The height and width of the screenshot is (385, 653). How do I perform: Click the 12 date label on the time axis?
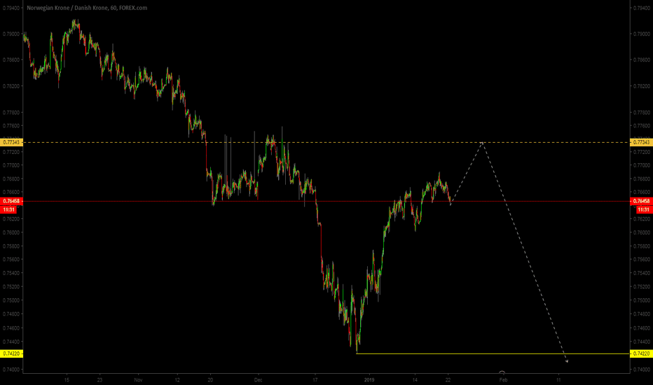177,379
